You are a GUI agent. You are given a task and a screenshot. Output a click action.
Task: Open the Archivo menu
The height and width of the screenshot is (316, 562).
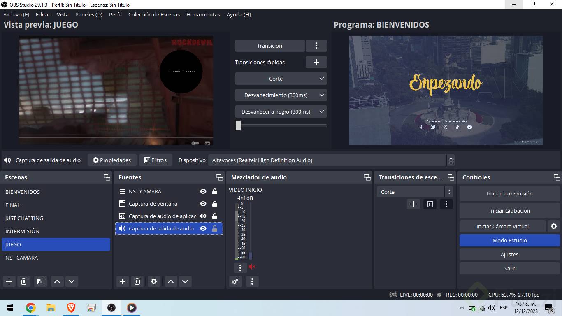click(x=16, y=14)
